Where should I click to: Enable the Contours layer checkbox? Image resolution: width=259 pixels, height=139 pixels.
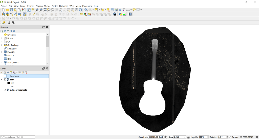pyautogui.click(x=5, y=76)
